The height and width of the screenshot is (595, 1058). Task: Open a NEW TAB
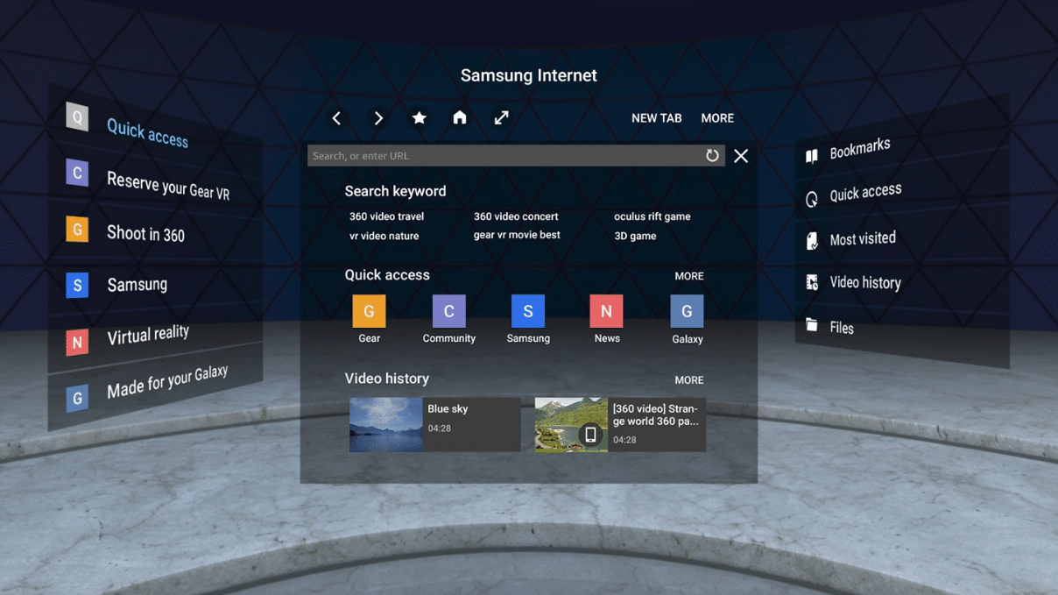(x=656, y=118)
